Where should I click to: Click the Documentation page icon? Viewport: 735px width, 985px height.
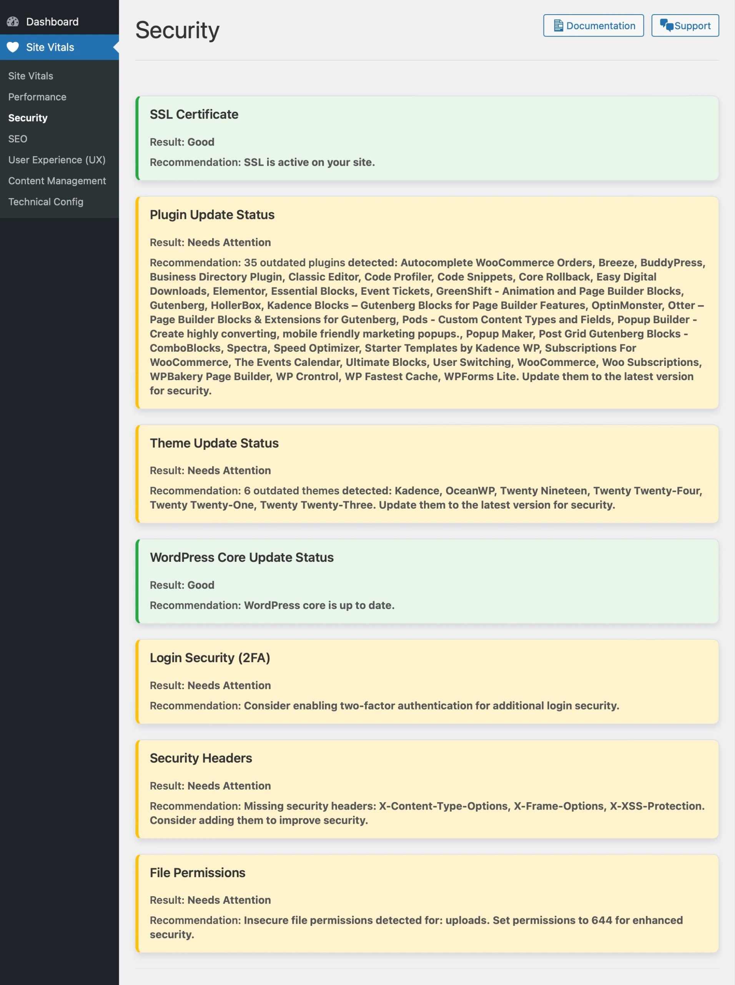559,25
